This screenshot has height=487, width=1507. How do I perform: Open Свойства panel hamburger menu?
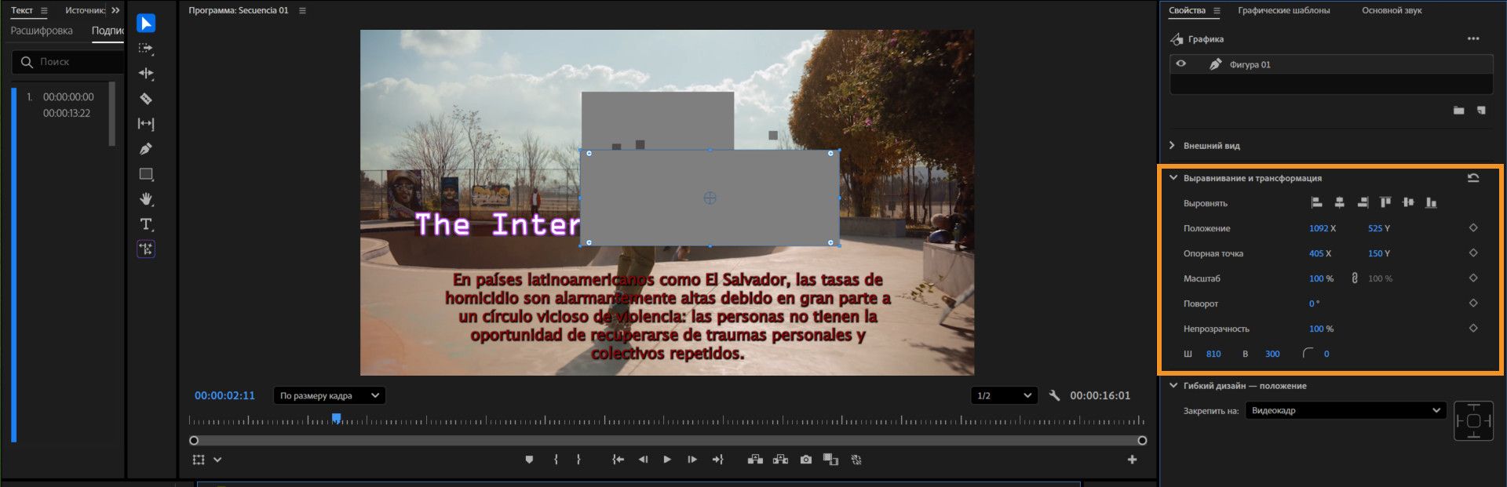1217,10
